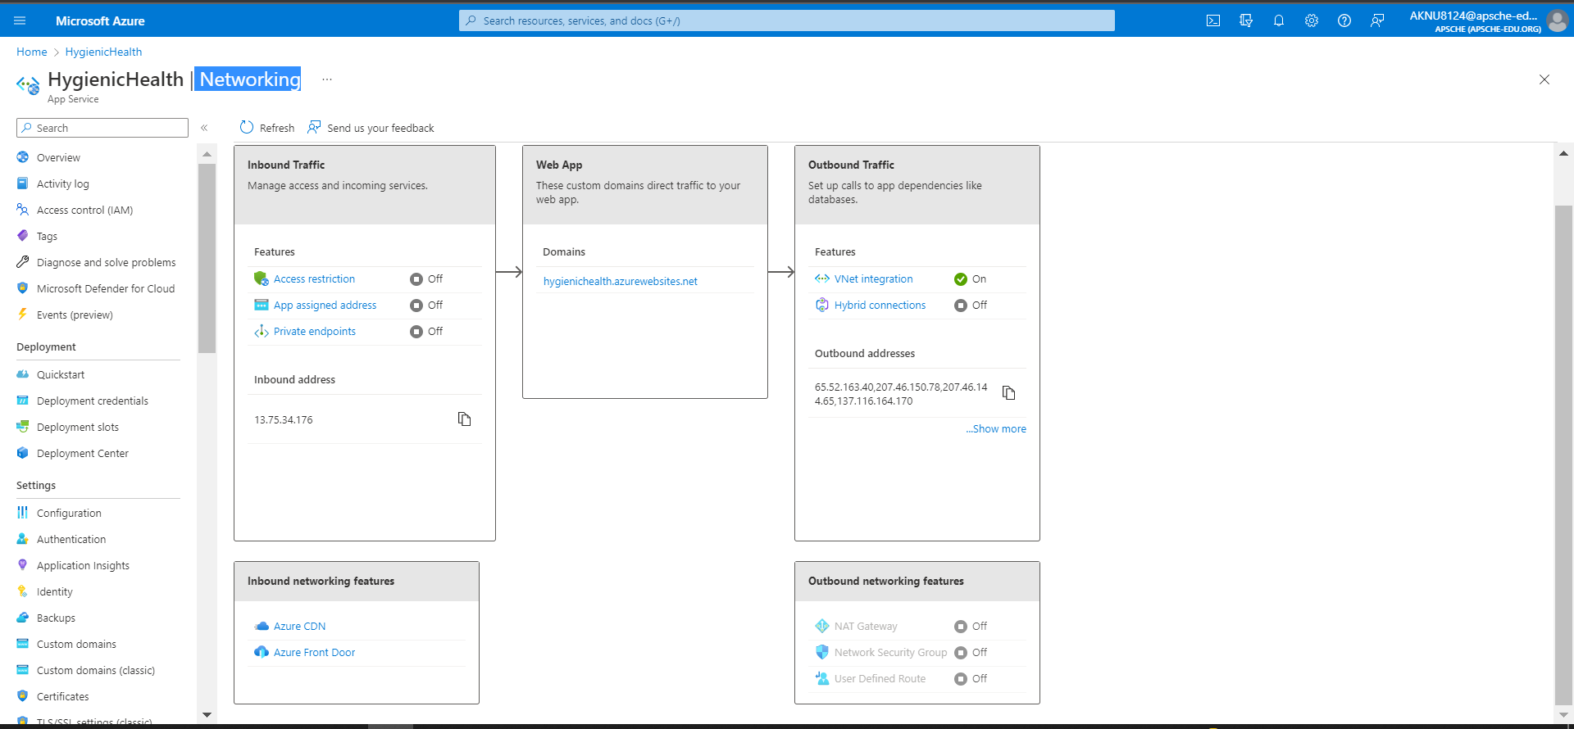Click sidebar scrollbar down arrow
1574x729 pixels.
coord(207,715)
